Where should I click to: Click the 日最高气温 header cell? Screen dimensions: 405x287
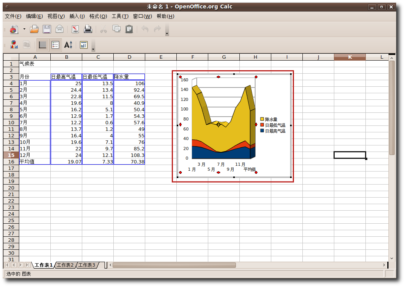(x=66, y=77)
